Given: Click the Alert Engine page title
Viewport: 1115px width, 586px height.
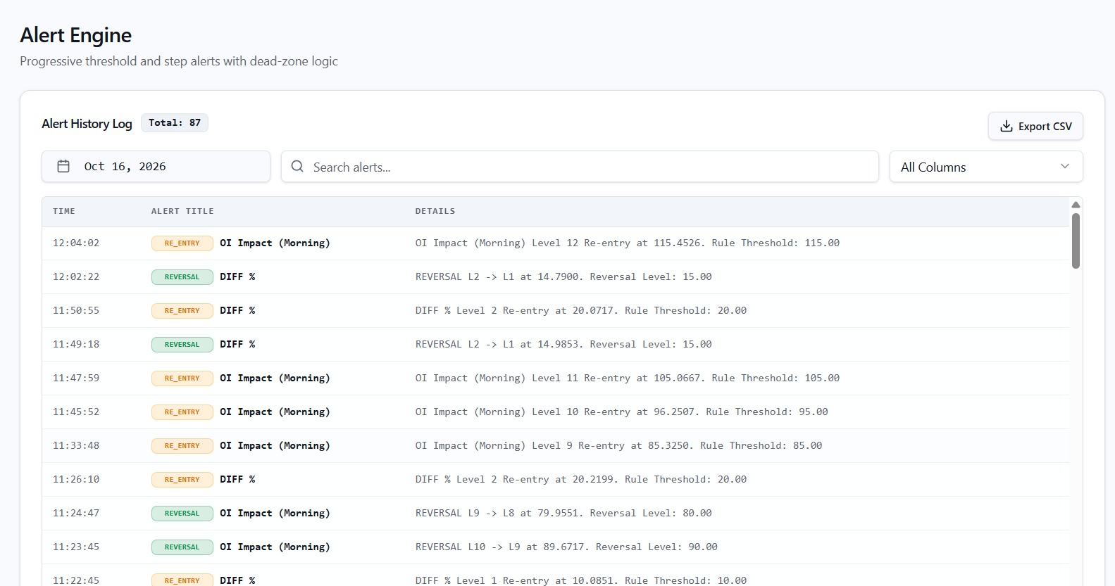Looking at the screenshot, I should (x=76, y=35).
